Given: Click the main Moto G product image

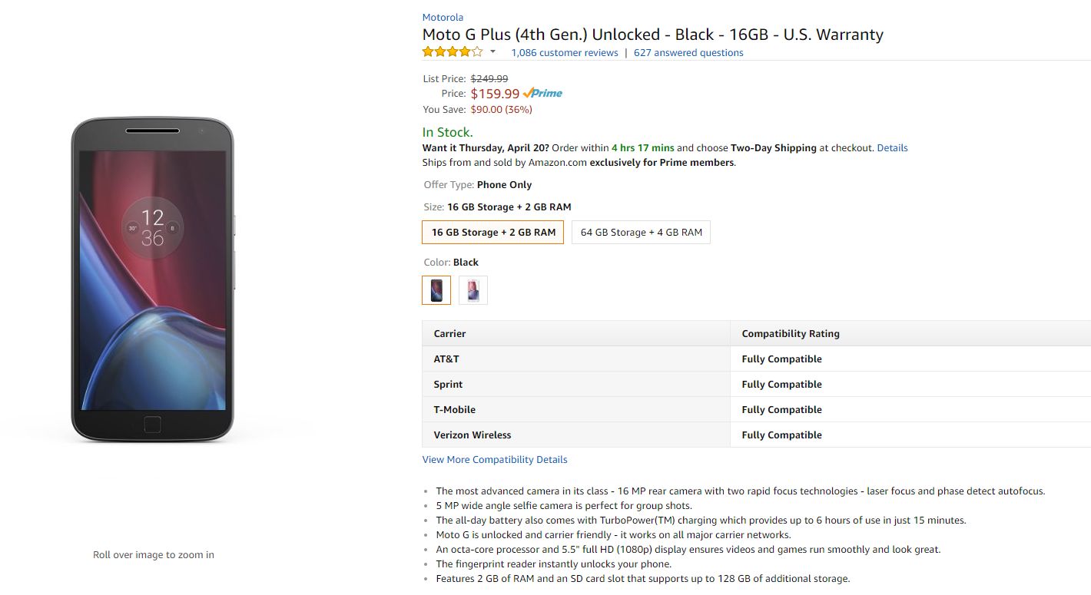Looking at the screenshot, I should [x=152, y=280].
